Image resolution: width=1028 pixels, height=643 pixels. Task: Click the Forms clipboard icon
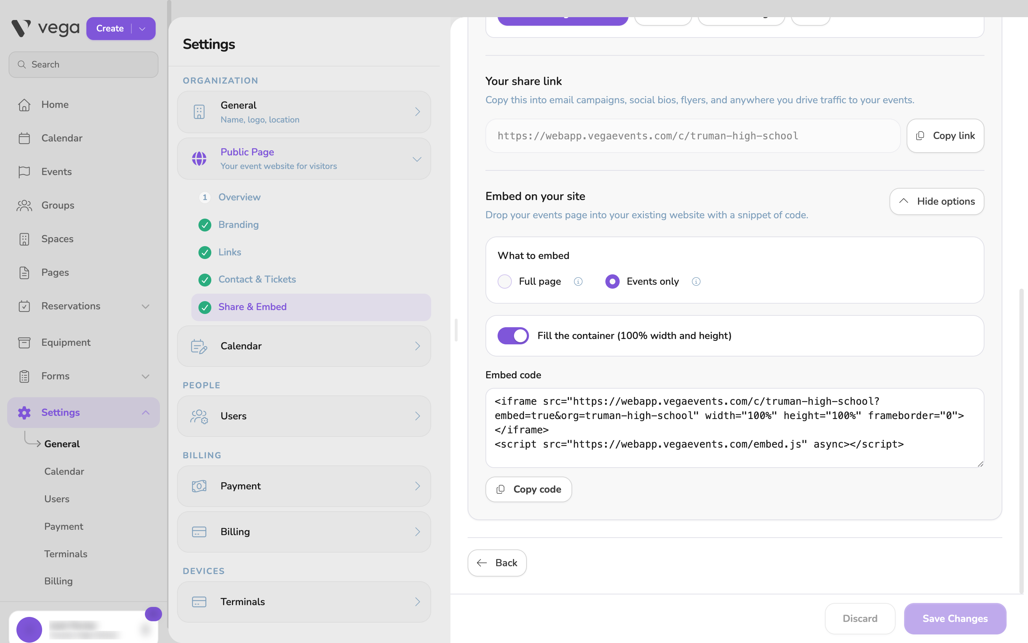tap(24, 376)
